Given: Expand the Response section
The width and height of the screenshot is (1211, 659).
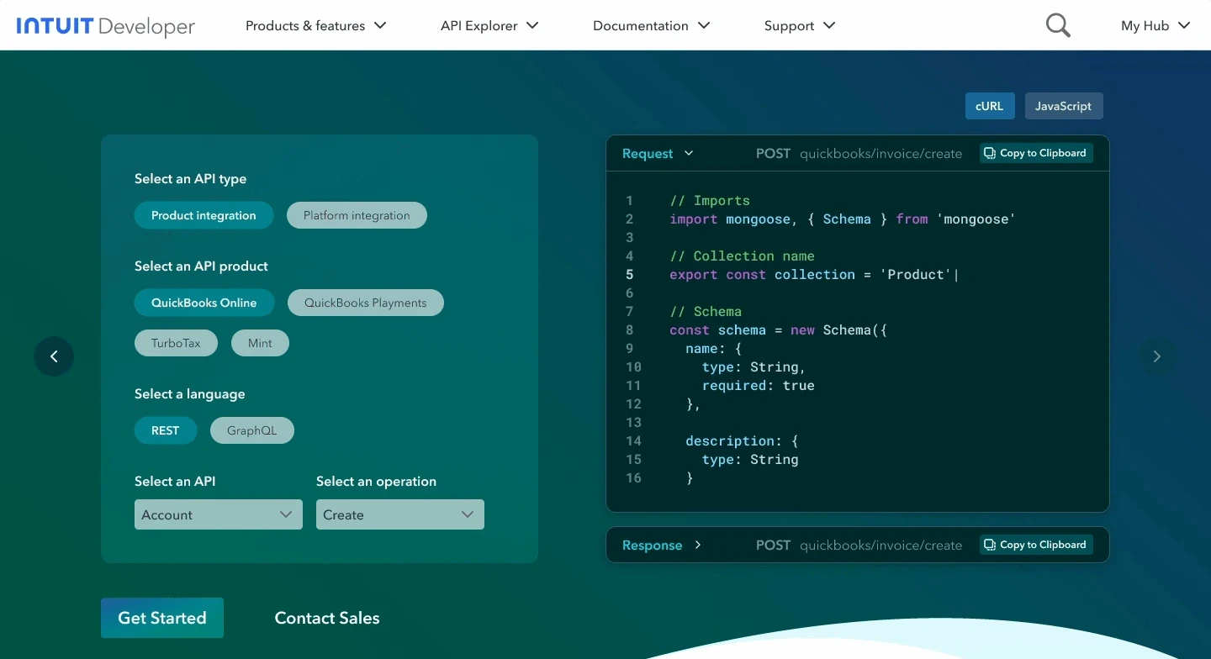Looking at the screenshot, I should 662,545.
